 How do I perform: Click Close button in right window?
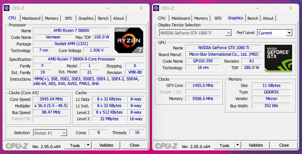284,145
